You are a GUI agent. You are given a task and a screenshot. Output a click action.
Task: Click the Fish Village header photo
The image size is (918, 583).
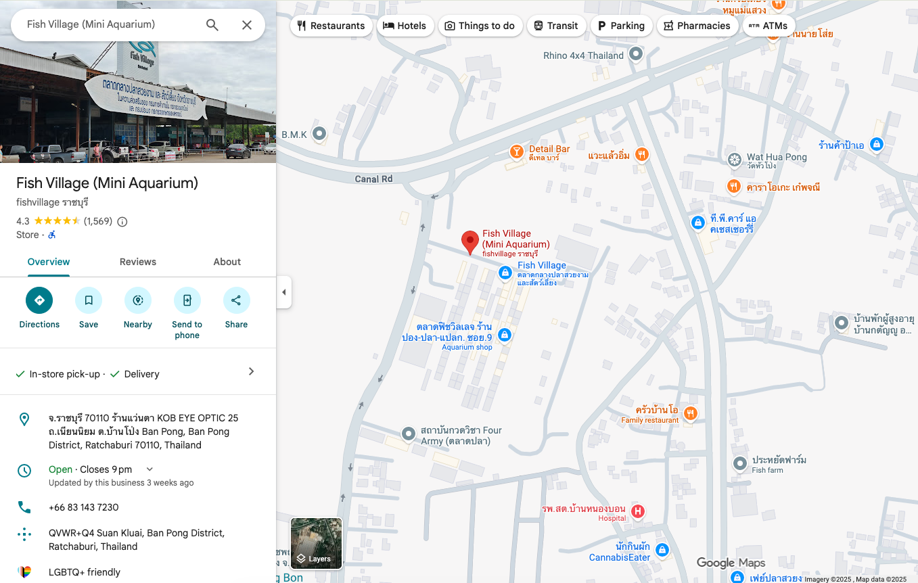pos(138,81)
